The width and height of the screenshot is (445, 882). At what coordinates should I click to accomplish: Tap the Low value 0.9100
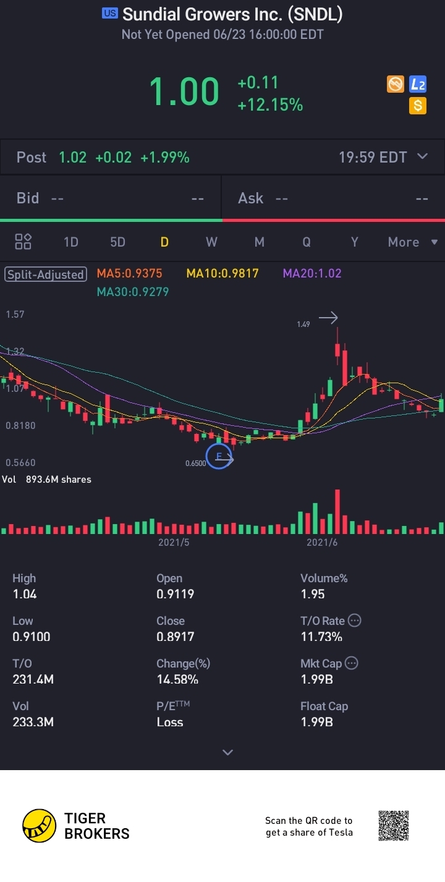[x=32, y=637]
